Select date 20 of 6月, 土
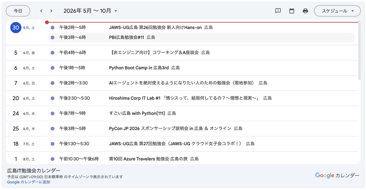 click(x=16, y=98)
